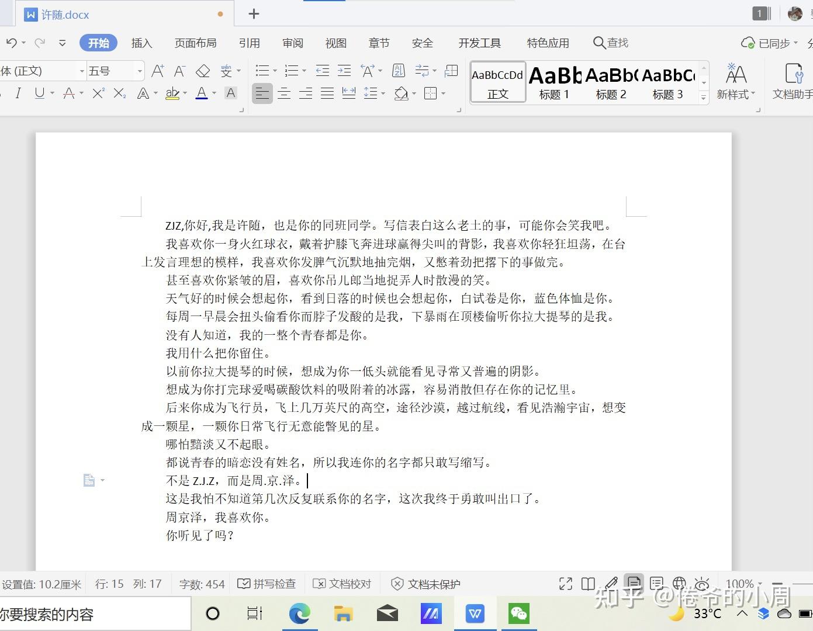Click 拼写检查 in the status bar

(x=267, y=584)
